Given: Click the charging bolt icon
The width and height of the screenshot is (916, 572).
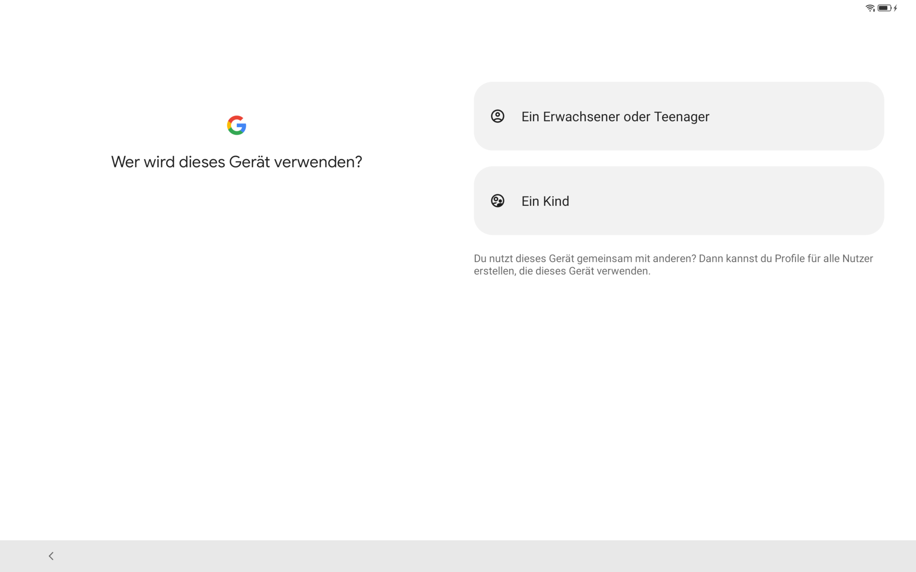Looking at the screenshot, I should click(895, 8).
